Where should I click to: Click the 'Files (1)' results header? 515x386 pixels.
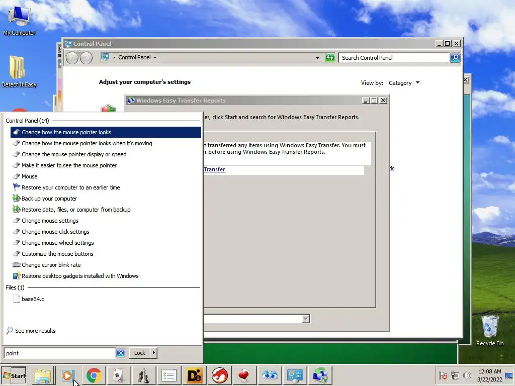coord(15,287)
